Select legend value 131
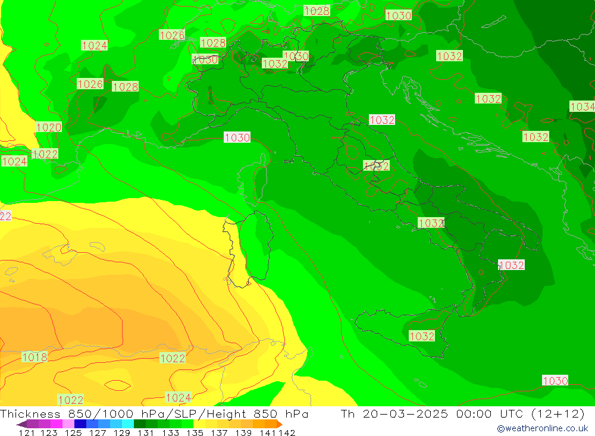The height and width of the screenshot is (436, 595). tap(146, 433)
